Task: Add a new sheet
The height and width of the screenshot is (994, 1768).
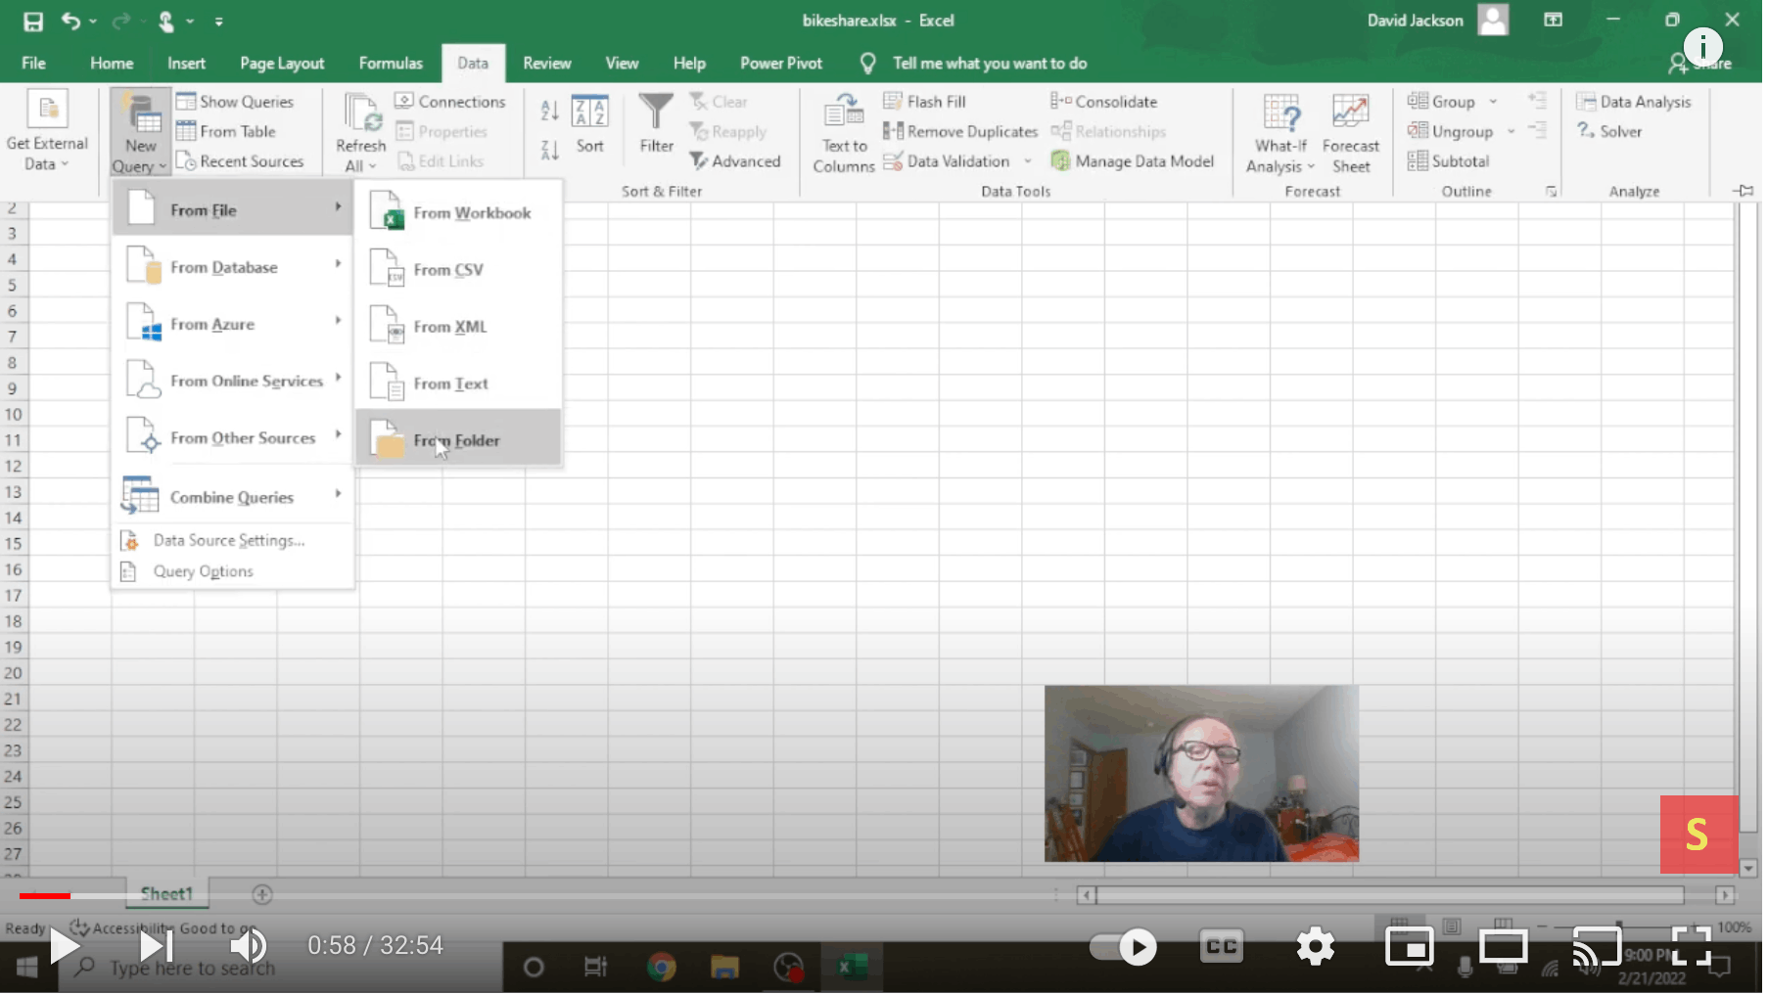Action: click(262, 894)
